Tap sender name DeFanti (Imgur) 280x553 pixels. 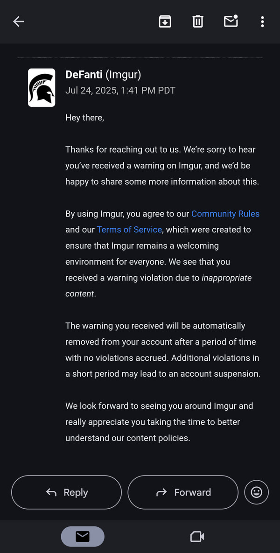(103, 75)
